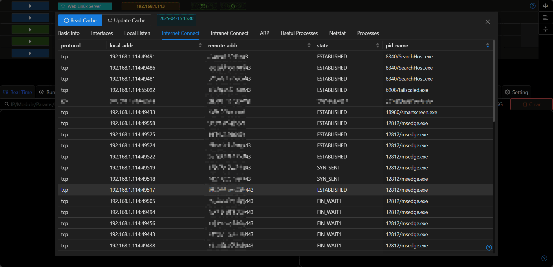Open the Basic Info tab
This screenshot has width=553, height=267.
[x=69, y=33]
